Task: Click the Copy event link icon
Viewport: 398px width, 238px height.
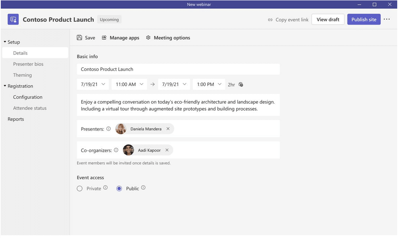Action: pos(270,20)
